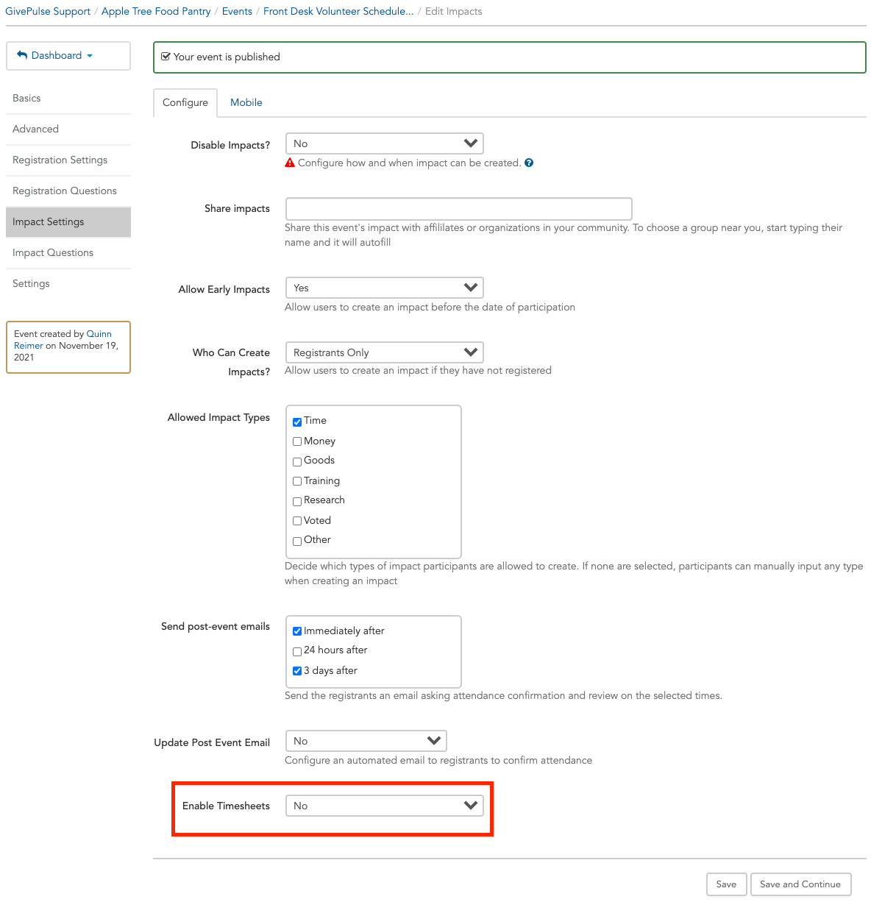Image resolution: width=896 pixels, height=902 pixels.
Task: Click the Share impacts input field
Action: (x=459, y=208)
